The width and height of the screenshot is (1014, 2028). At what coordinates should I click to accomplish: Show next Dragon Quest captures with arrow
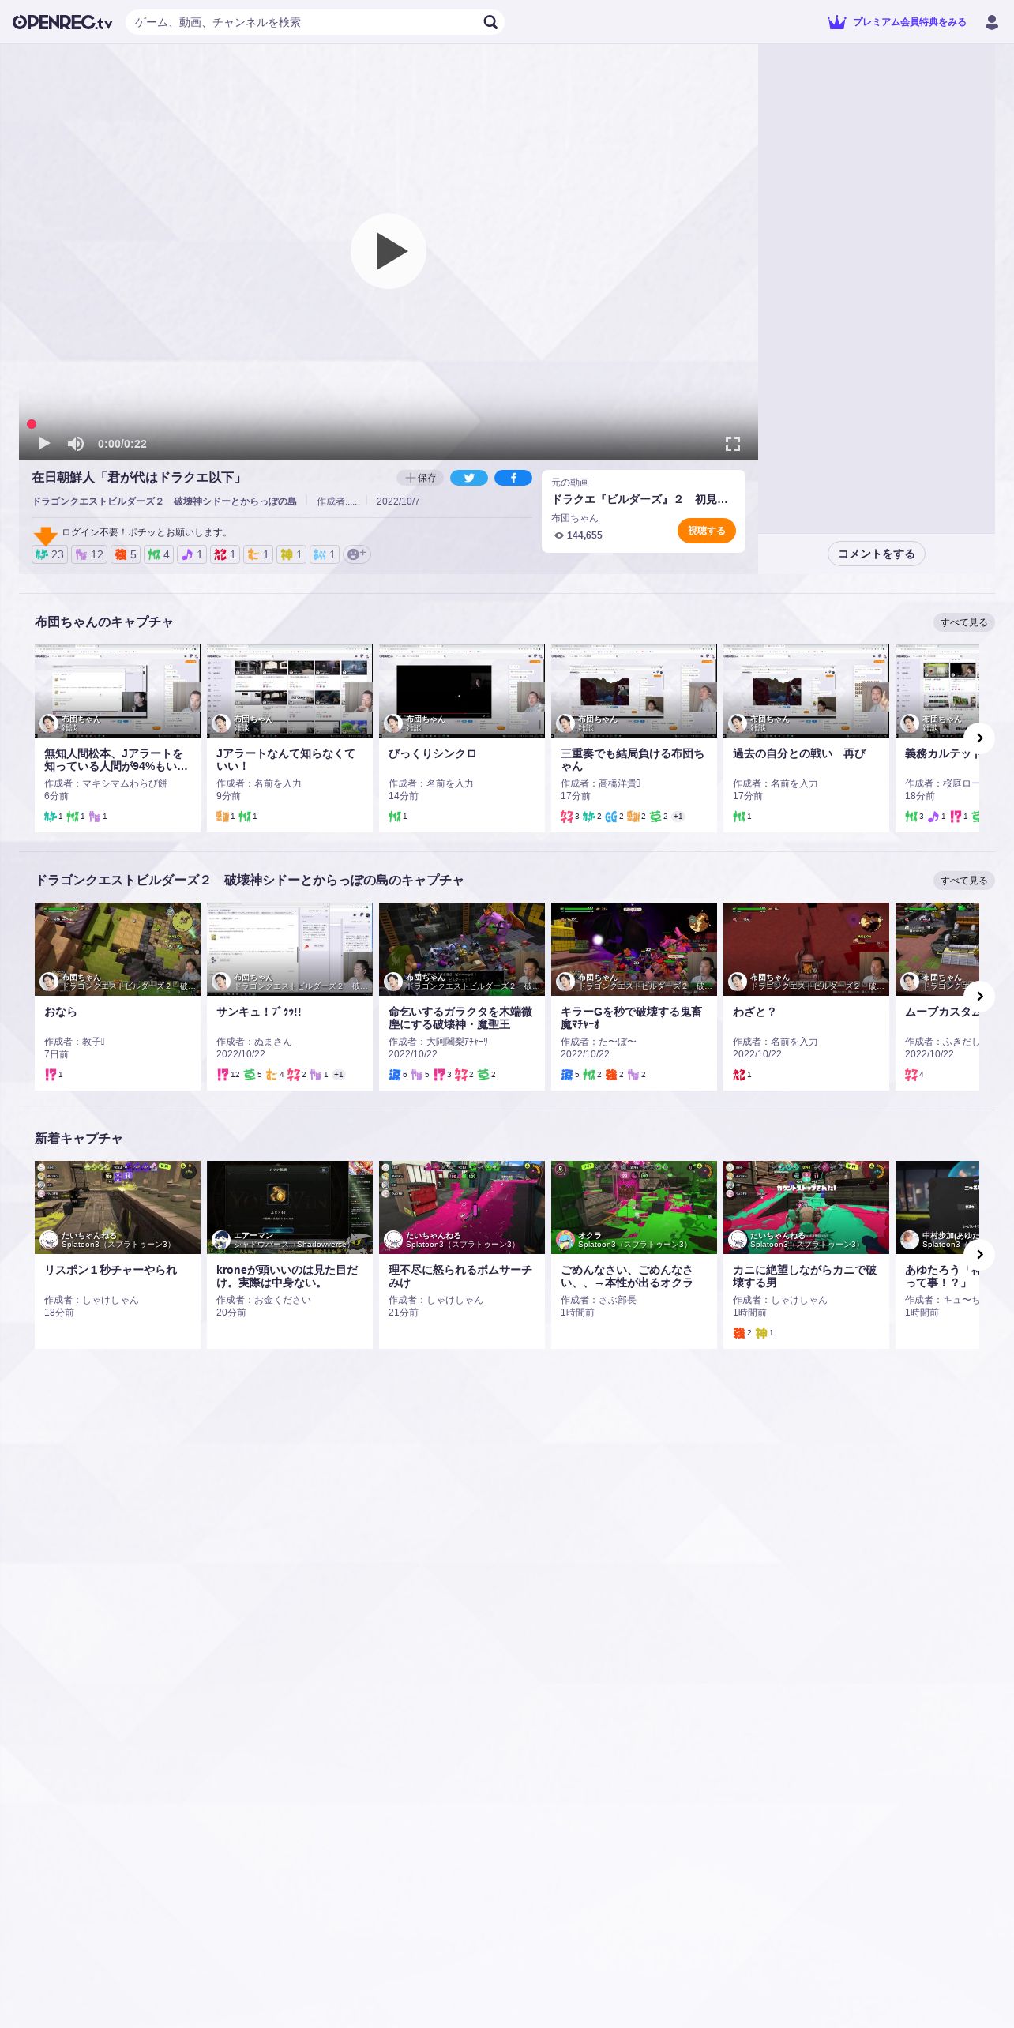979,997
